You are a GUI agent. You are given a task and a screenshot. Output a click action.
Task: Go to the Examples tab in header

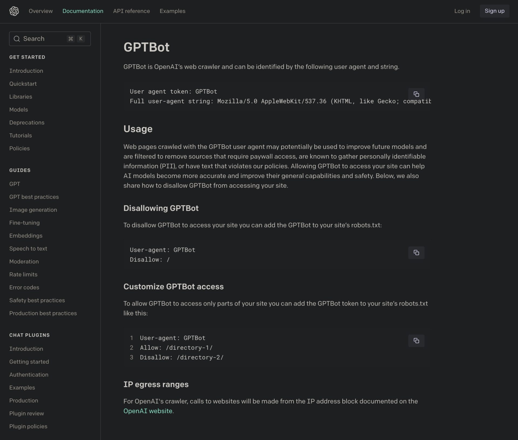point(172,11)
